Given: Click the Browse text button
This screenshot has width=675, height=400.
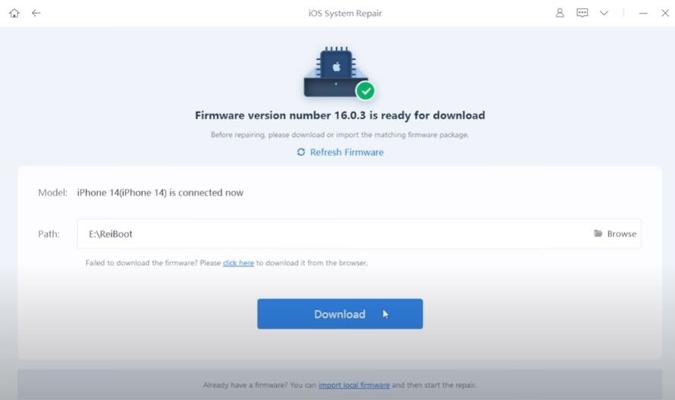Looking at the screenshot, I should (622, 233).
